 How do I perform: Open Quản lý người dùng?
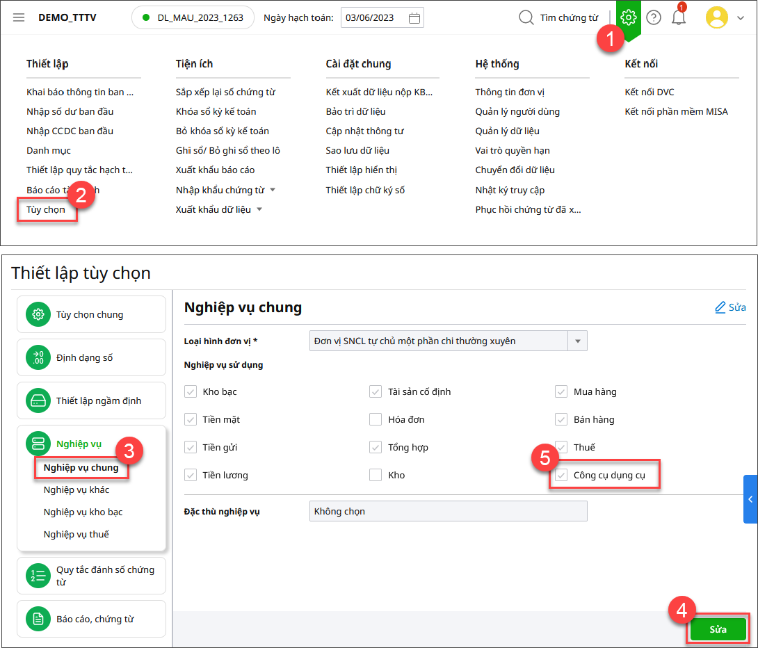pyautogui.click(x=517, y=112)
